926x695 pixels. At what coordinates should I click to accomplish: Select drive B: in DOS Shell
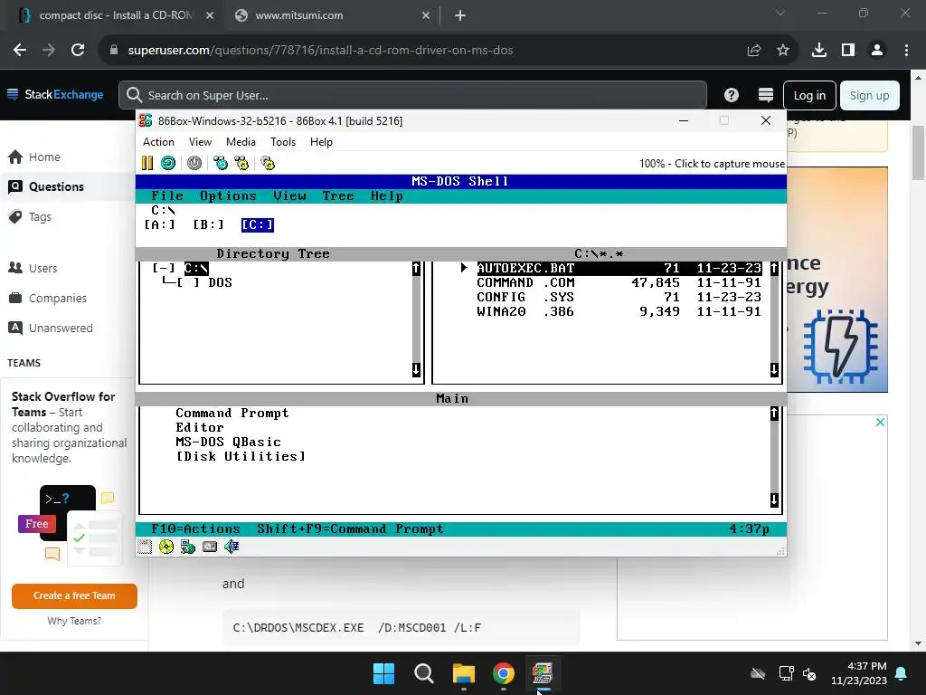pyautogui.click(x=209, y=224)
